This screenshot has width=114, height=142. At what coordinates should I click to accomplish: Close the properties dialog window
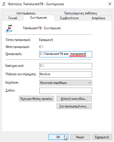[x=110, y=4]
